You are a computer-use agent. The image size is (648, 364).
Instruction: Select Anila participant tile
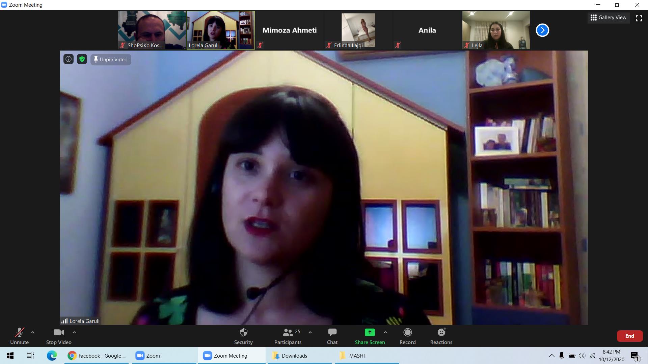(427, 30)
